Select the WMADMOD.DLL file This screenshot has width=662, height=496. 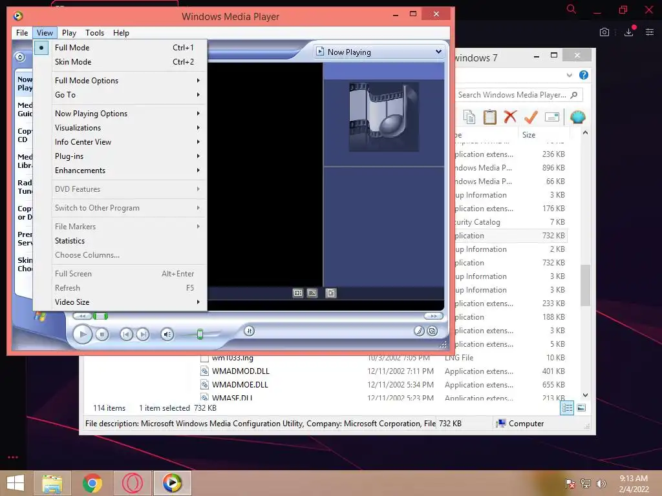[240, 371]
